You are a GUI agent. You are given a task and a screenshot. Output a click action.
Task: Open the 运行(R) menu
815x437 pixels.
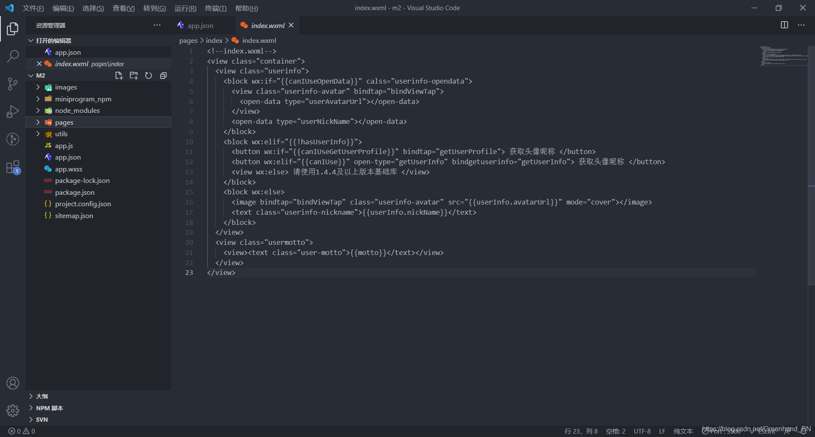click(x=185, y=8)
